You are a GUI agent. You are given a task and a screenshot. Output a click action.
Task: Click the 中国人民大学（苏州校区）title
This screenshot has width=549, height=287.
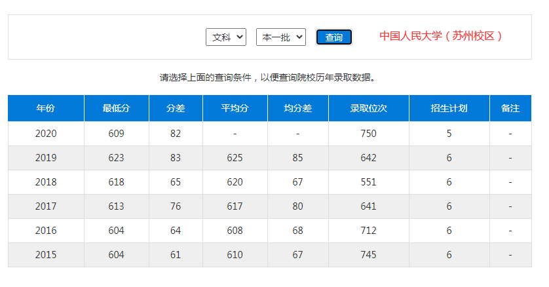[441, 35]
